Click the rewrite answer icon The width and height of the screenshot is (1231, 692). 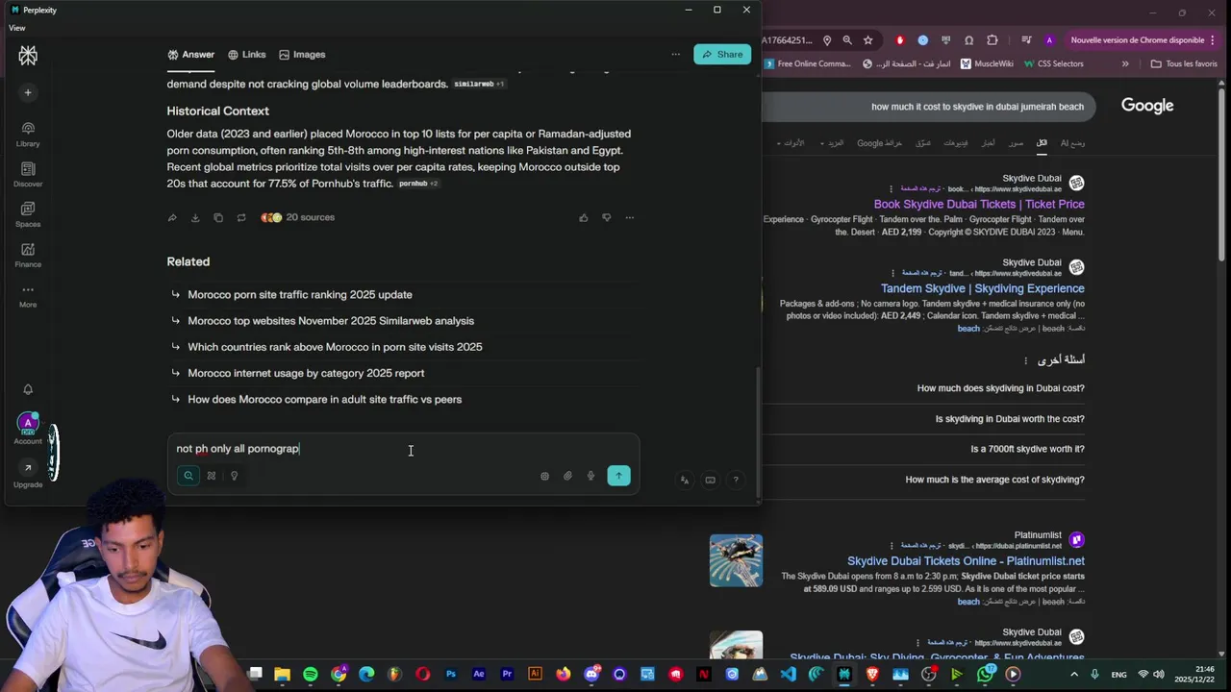[241, 218]
